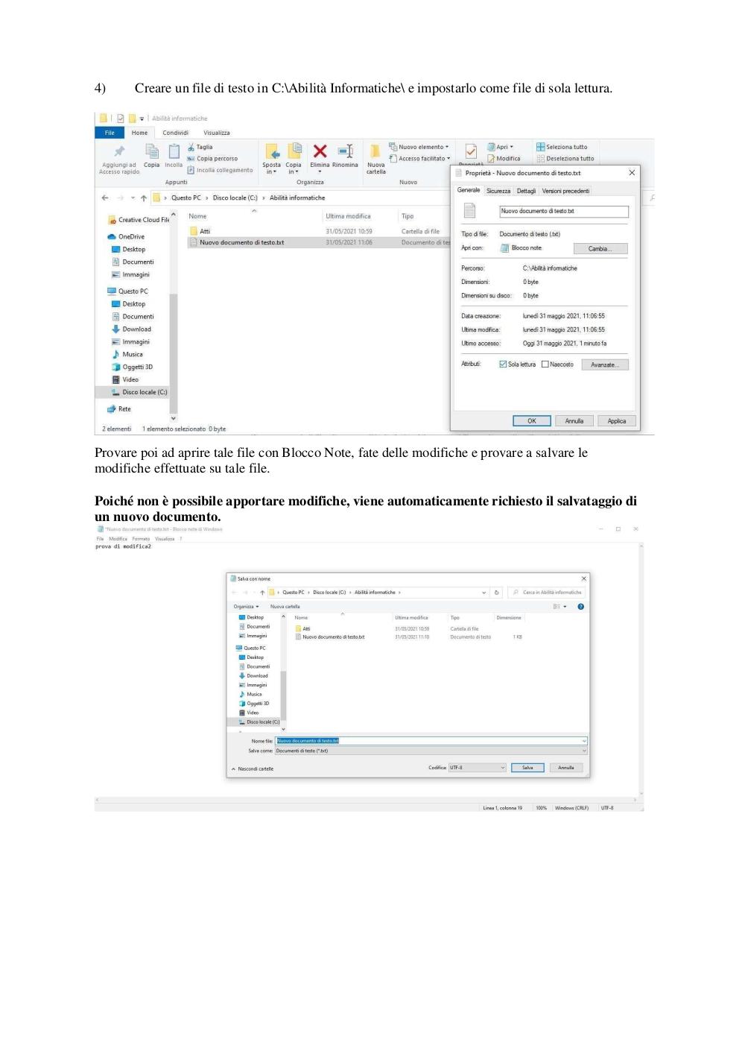Click Annulla in the Proprietà dialog
This screenshot has height=1054, width=745.
click(x=574, y=421)
